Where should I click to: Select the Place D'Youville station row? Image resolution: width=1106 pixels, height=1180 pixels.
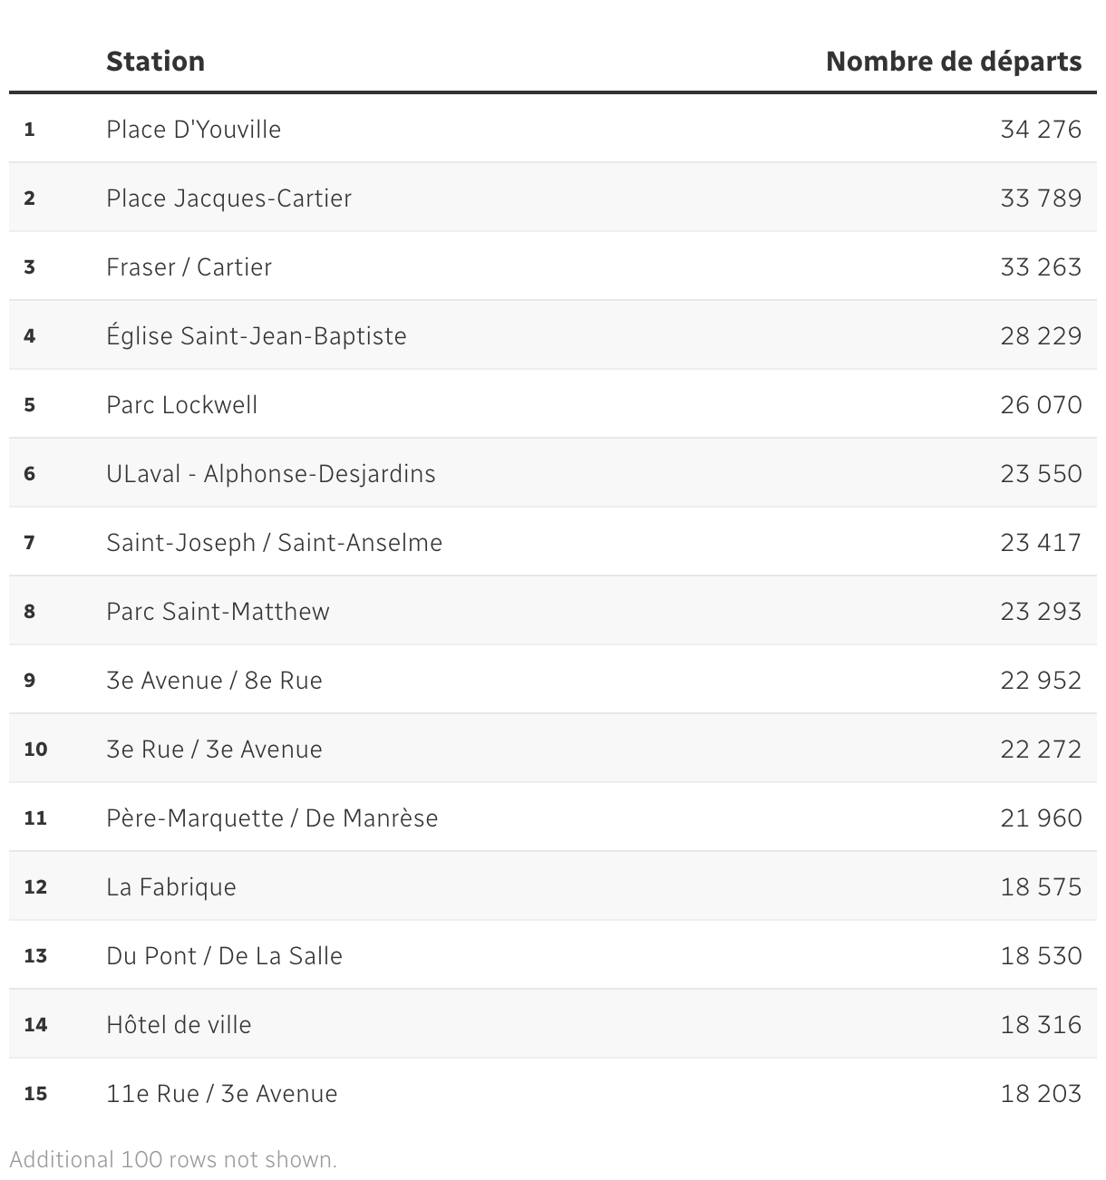pos(193,130)
